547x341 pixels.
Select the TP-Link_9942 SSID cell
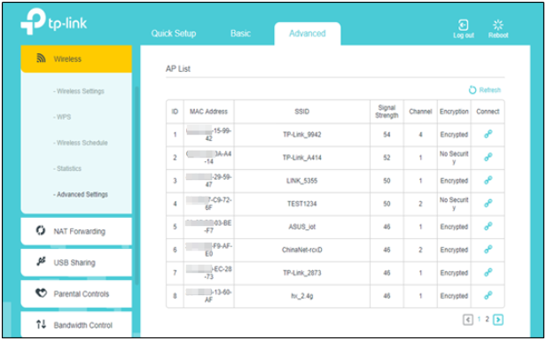[x=301, y=135]
